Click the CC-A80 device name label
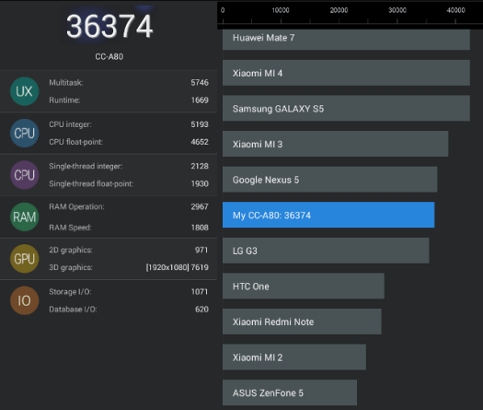Image resolution: width=483 pixels, height=410 pixels. click(x=109, y=57)
